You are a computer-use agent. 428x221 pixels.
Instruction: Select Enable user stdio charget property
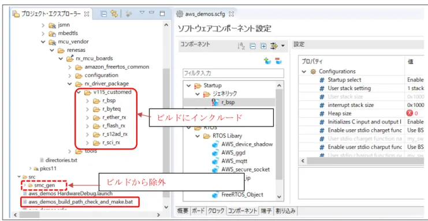pos(365,130)
